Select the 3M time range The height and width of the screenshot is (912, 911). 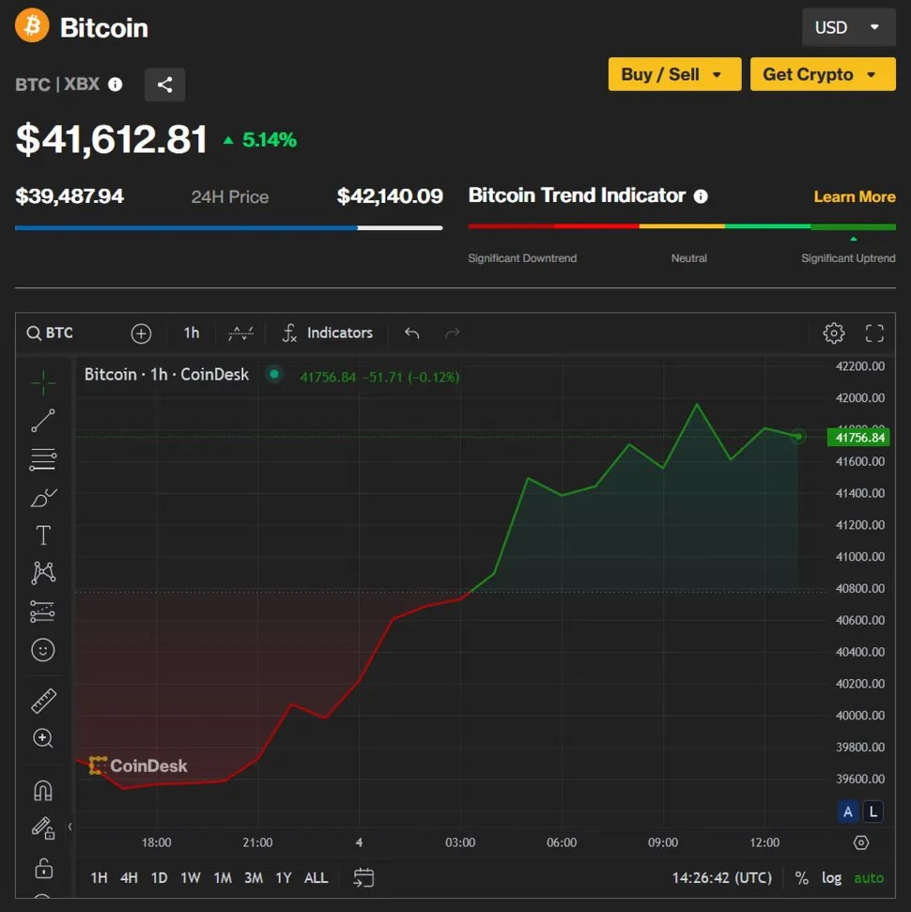tap(253, 877)
